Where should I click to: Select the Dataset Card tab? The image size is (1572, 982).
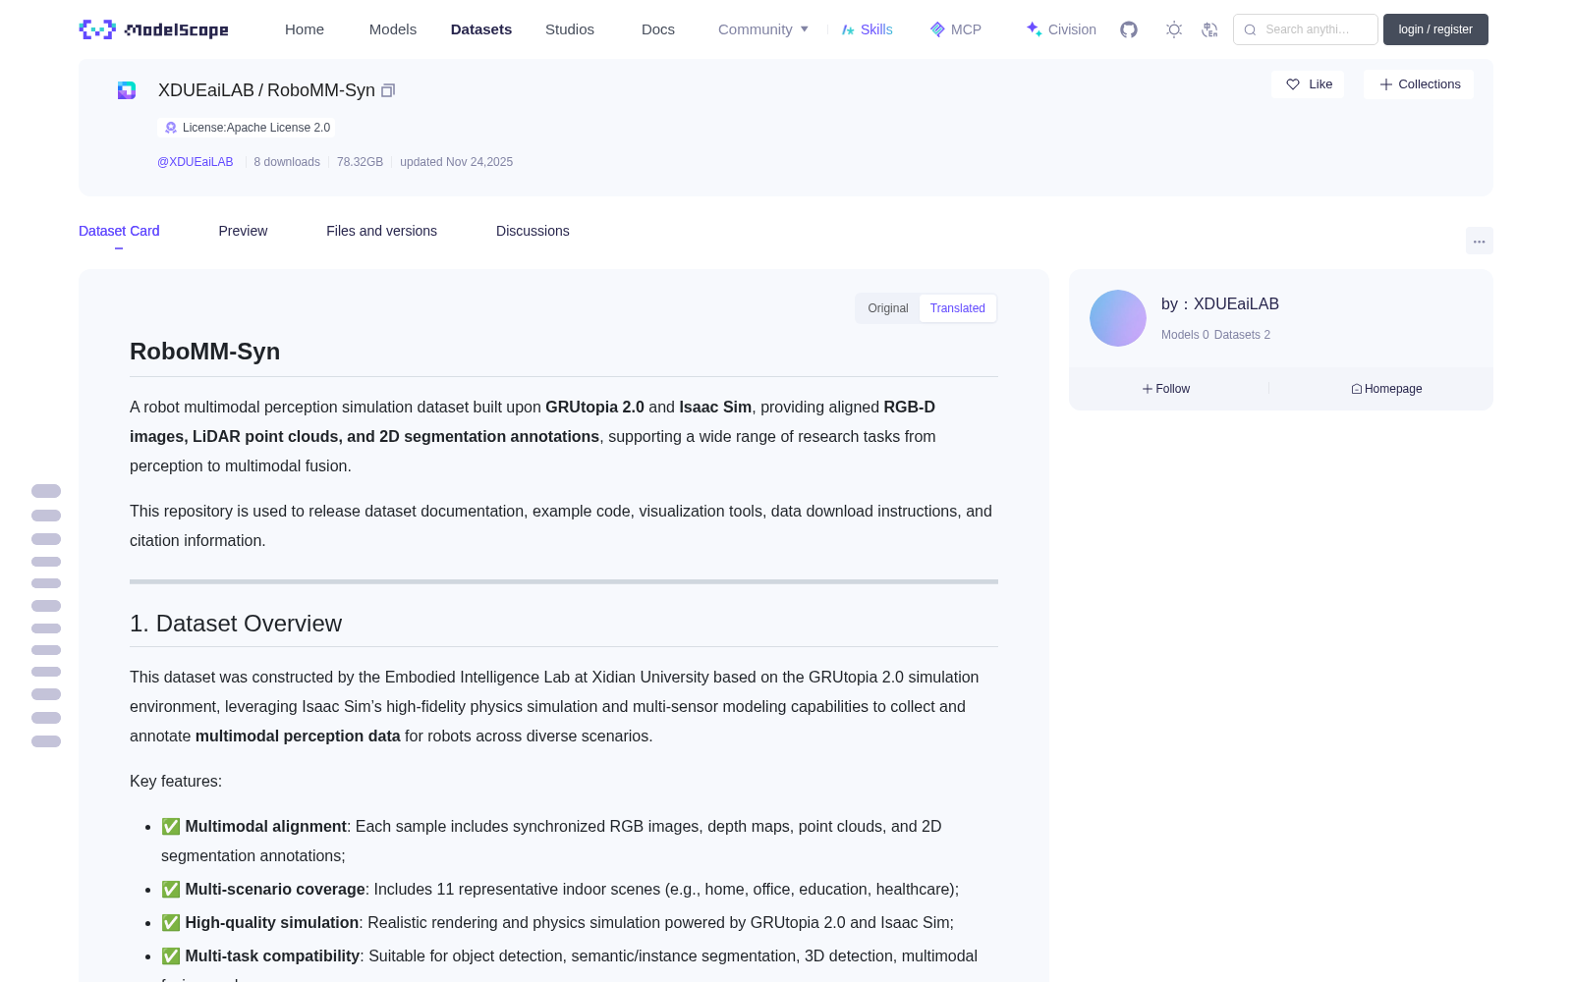point(119,231)
